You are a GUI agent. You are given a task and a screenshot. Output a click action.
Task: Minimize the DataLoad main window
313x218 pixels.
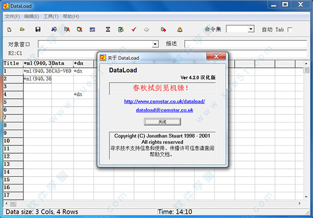273,4
